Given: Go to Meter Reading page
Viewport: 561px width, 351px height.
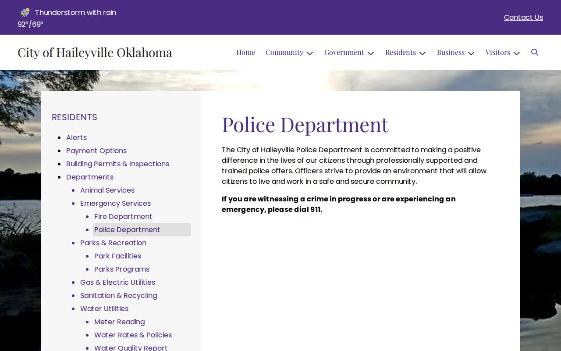Looking at the screenshot, I should point(119,322).
